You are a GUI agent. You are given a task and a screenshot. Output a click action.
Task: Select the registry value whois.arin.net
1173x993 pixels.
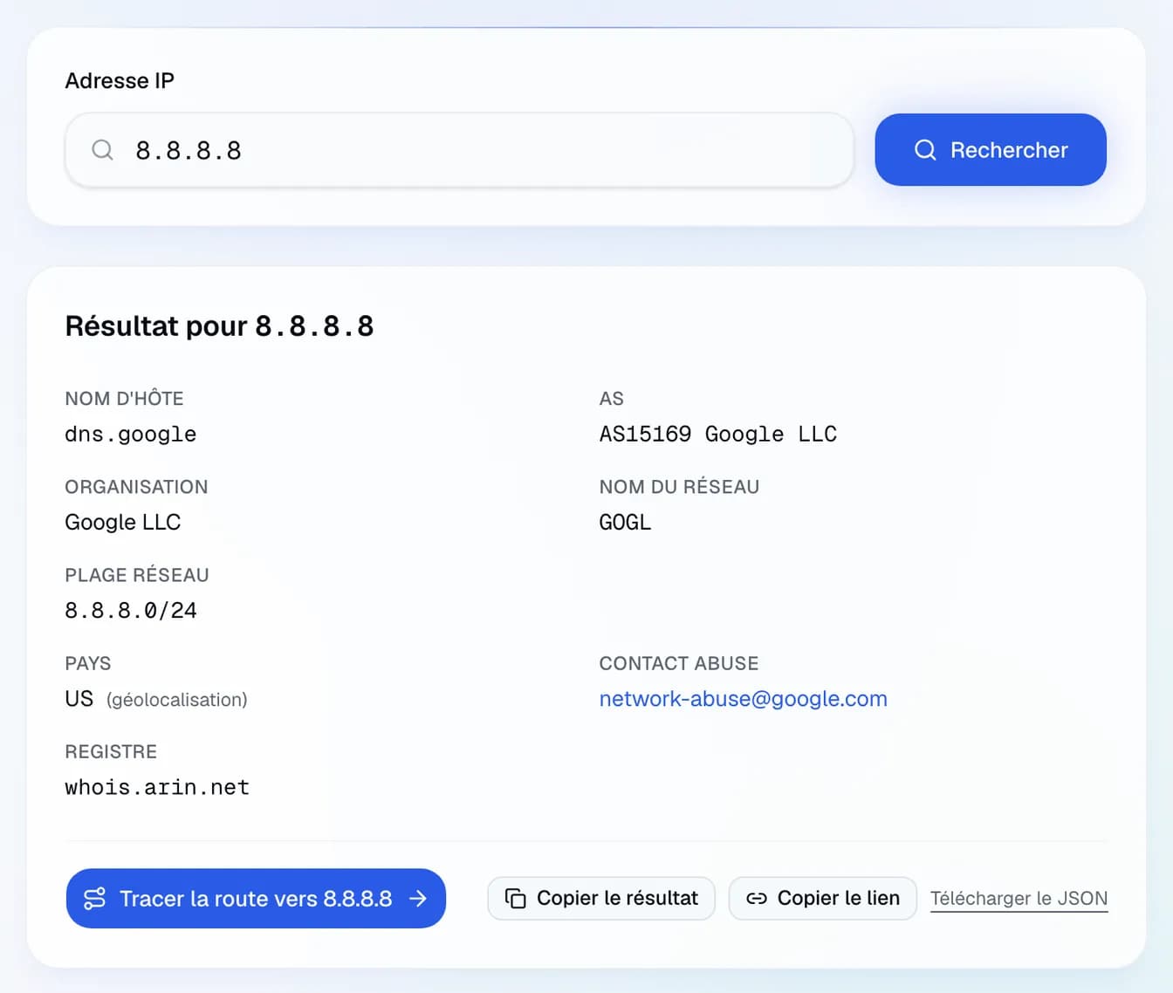[157, 787]
